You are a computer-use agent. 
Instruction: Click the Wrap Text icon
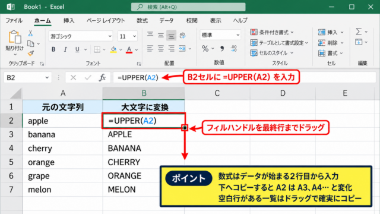point(182,36)
